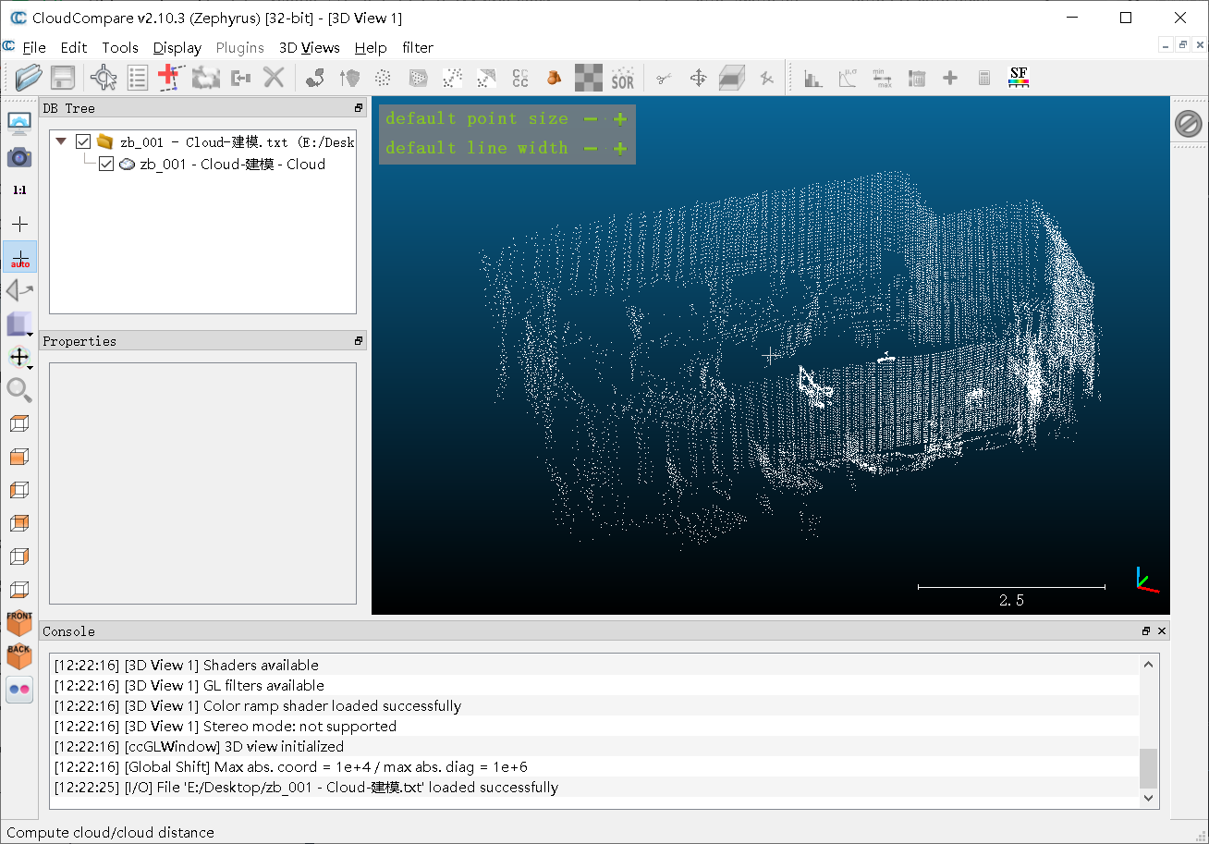Viewport: 1209px width, 844px height.
Task: Click the Delete X icon in toolbar
Action: [x=274, y=78]
